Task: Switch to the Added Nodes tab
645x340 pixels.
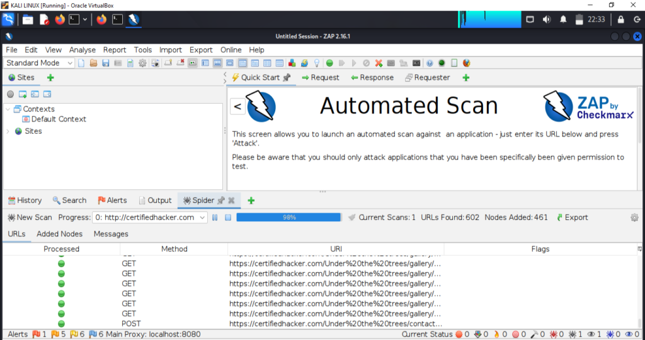Action: 60,234
